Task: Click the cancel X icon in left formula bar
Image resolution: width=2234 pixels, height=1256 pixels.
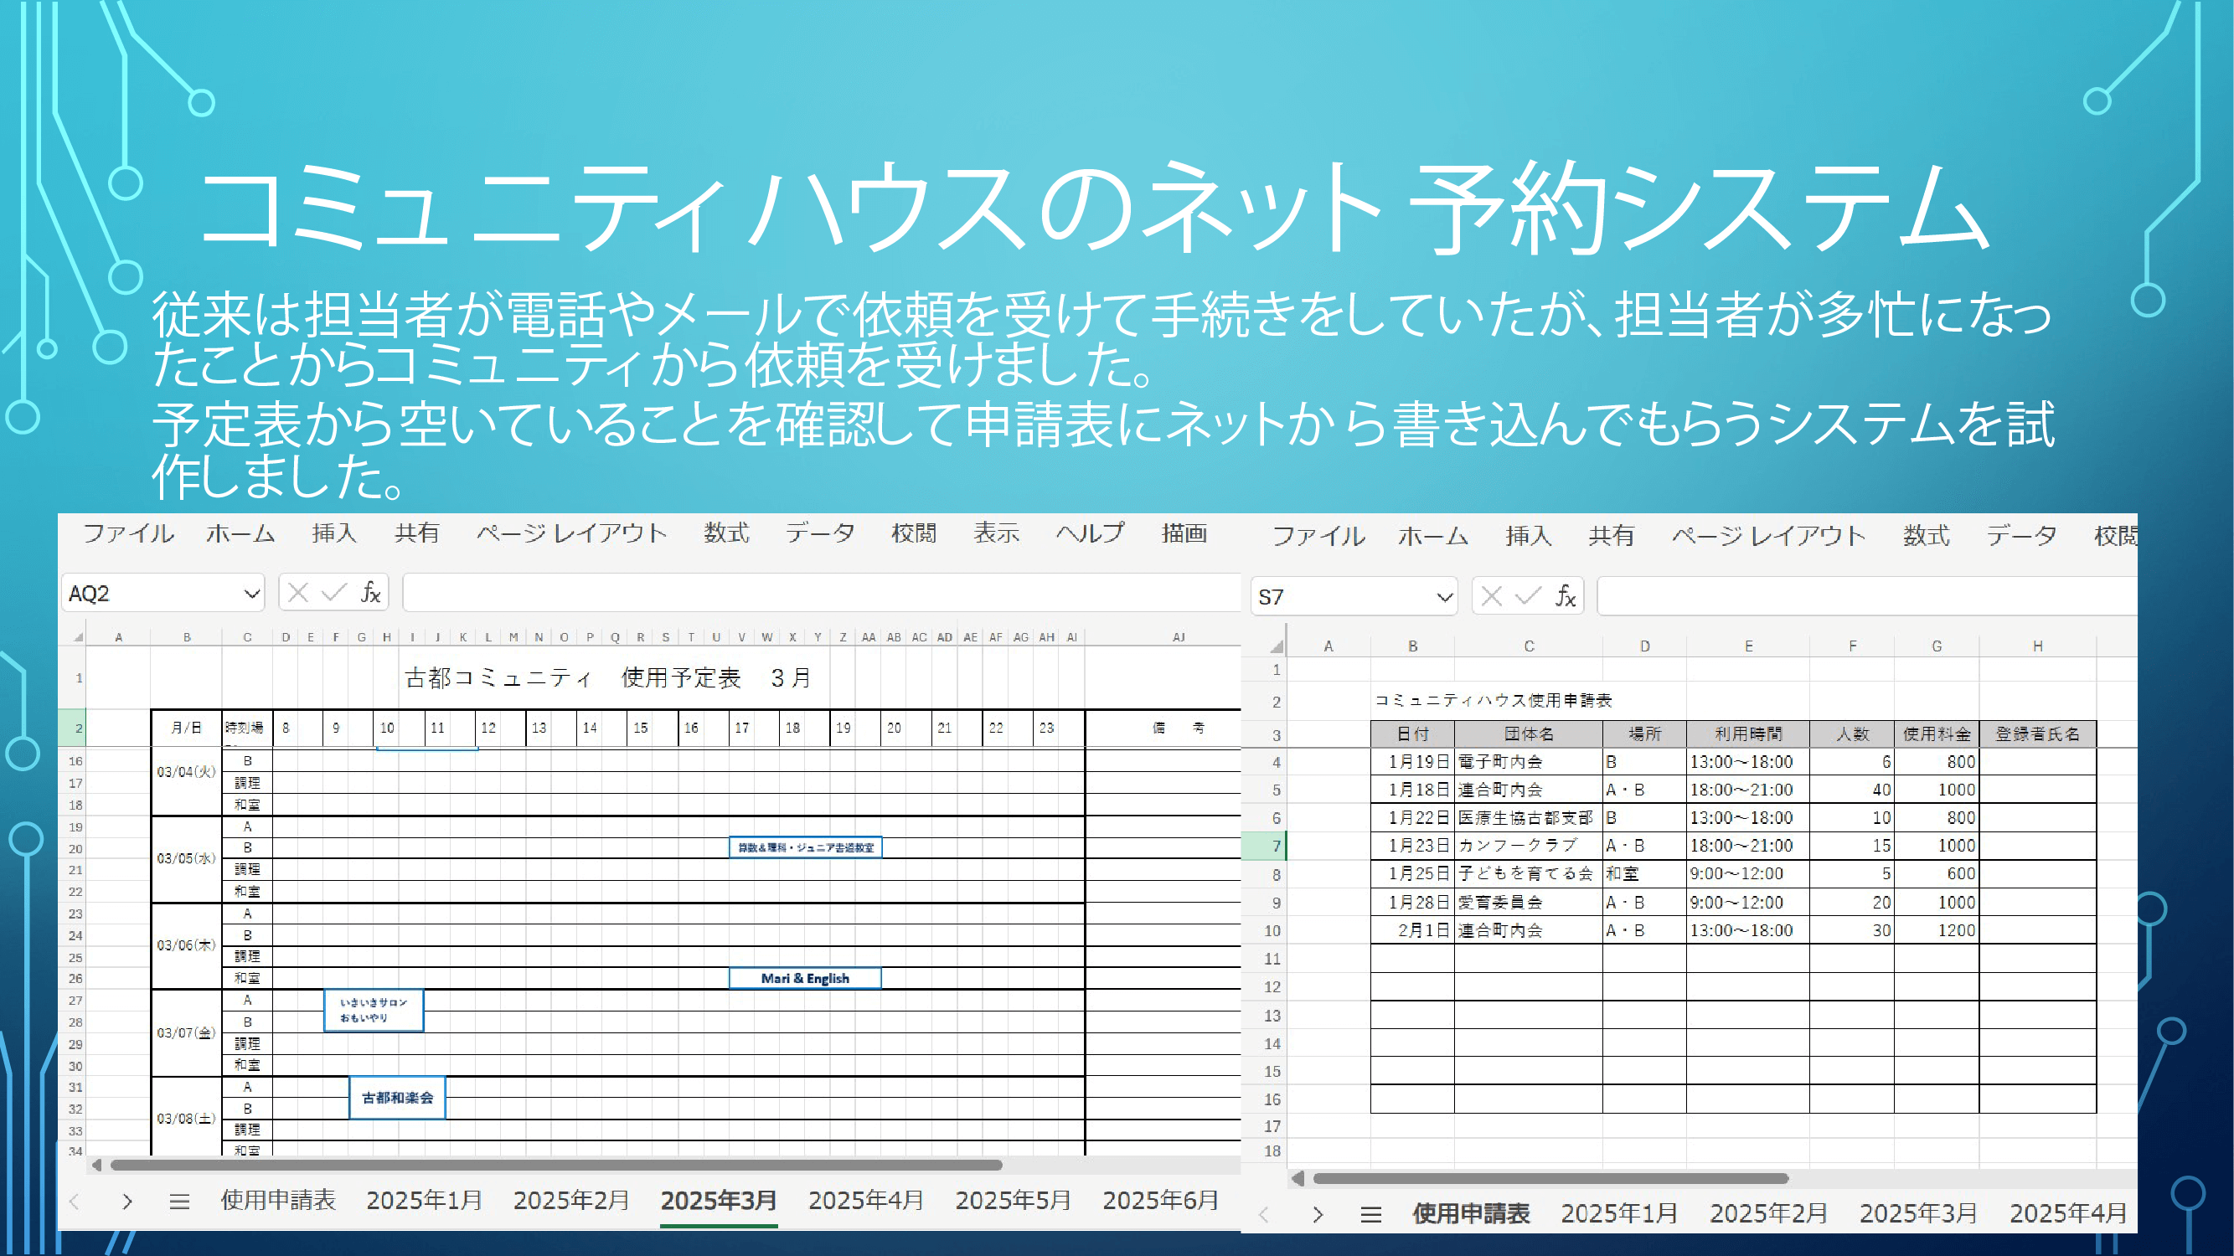Action: click(298, 593)
